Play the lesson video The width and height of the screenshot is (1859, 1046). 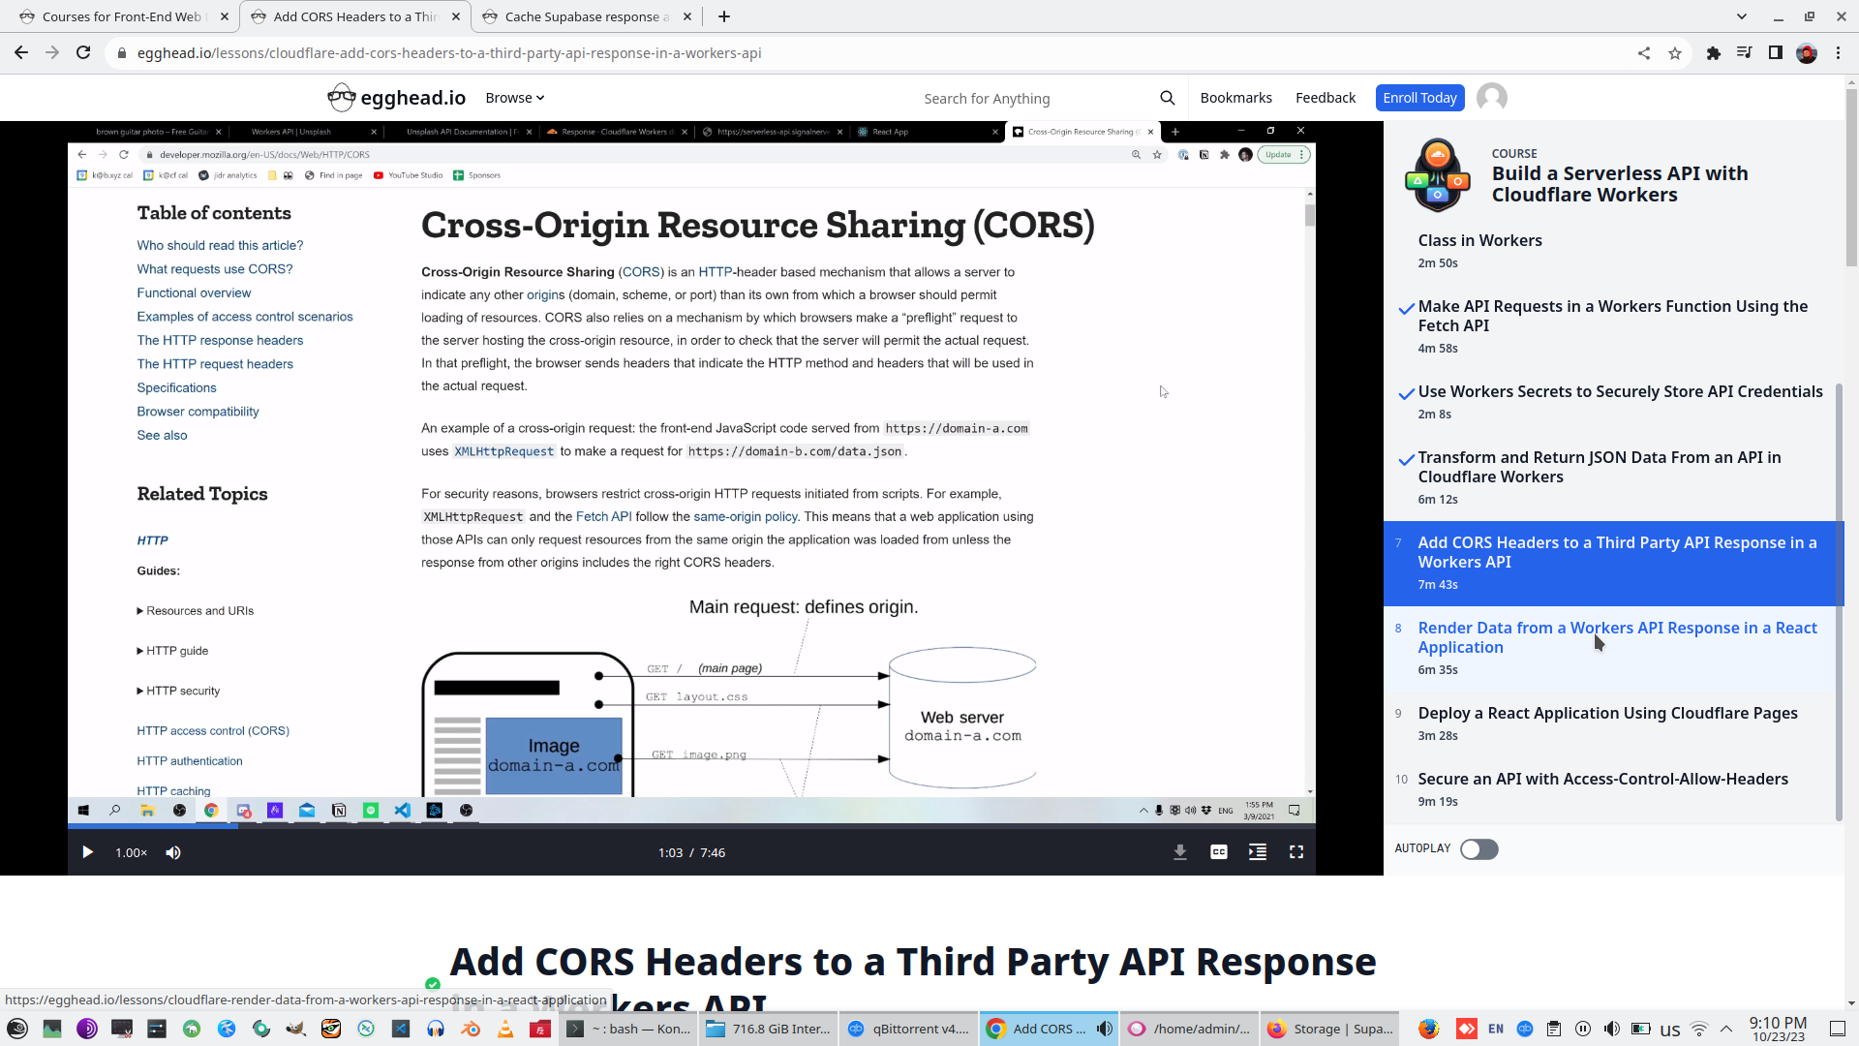(87, 852)
